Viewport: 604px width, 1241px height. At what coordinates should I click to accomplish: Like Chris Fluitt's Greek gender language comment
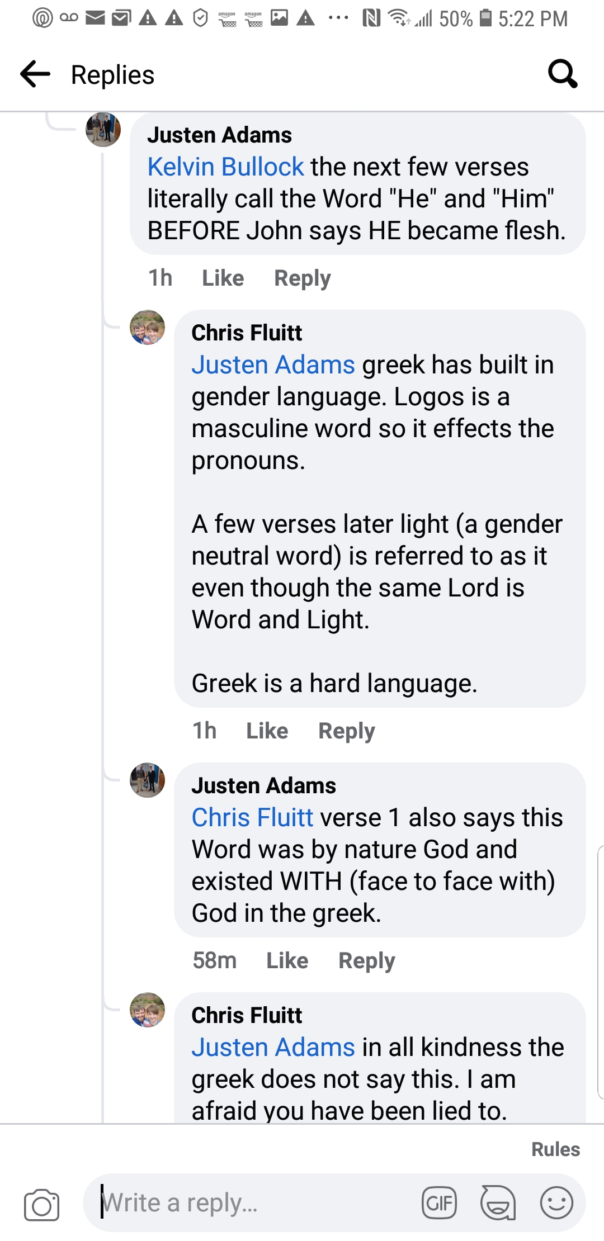point(267,731)
